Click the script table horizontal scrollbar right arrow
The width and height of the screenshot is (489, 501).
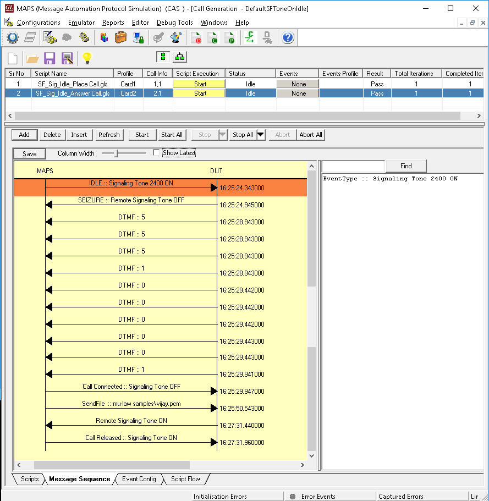tap(479, 115)
